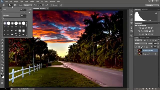This screenshot has width=160, height=90.
Task: Hide the Increase Saturation layer
Action: [x=135, y=50]
